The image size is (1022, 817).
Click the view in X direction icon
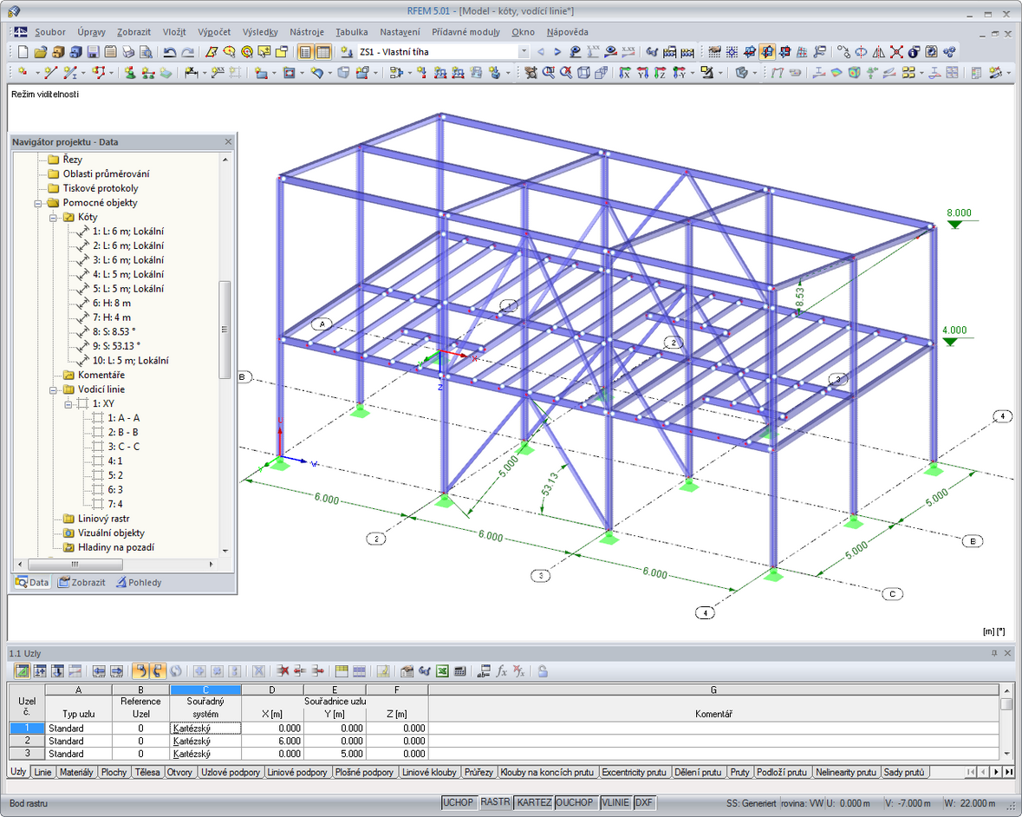(x=625, y=73)
